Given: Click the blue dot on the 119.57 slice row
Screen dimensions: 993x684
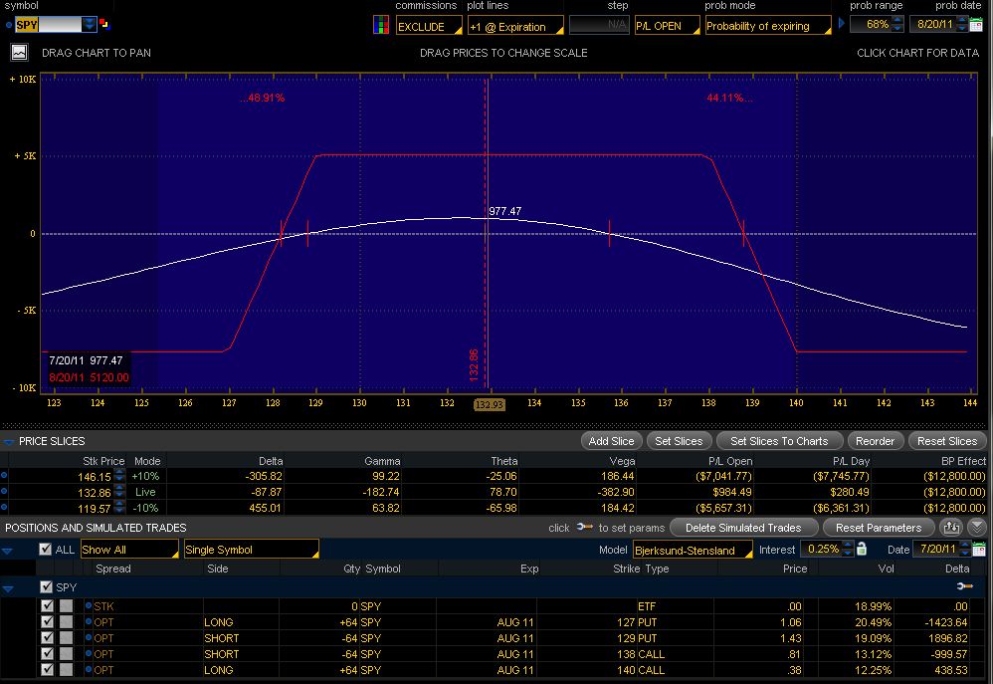Looking at the screenshot, I should click(4, 507).
